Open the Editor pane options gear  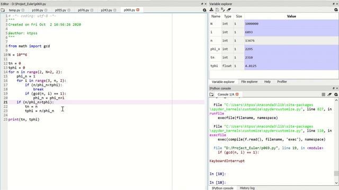204,10
